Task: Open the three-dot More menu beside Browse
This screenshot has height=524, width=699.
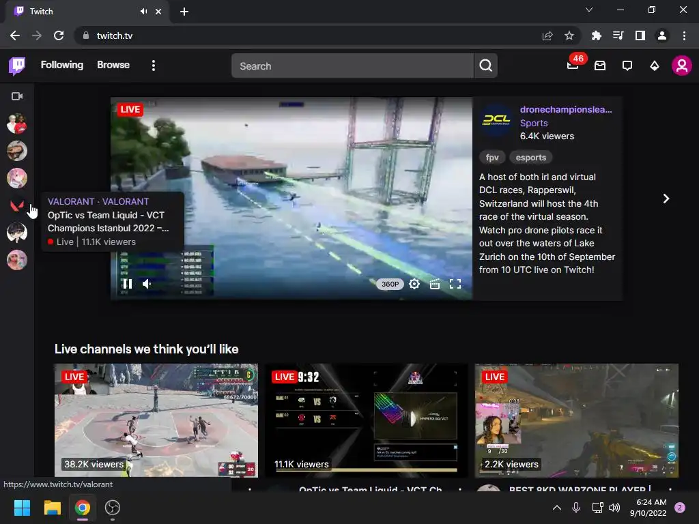Action: [x=154, y=65]
